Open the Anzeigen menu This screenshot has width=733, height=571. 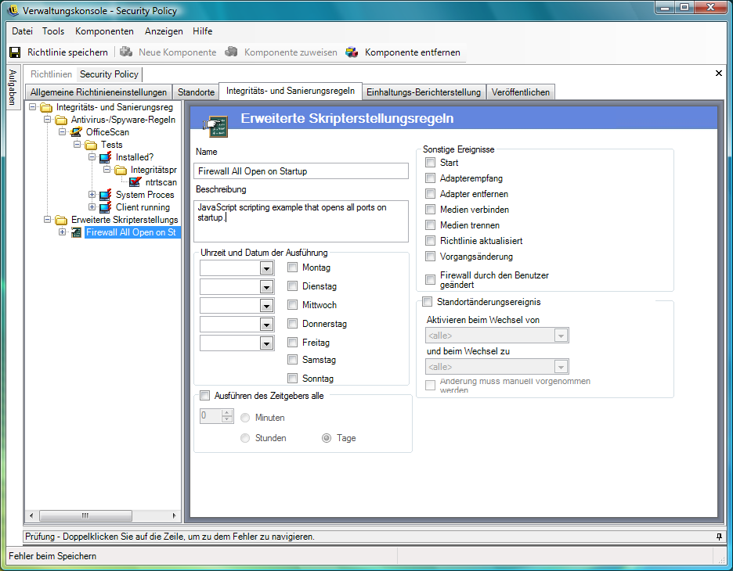point(164,31)
